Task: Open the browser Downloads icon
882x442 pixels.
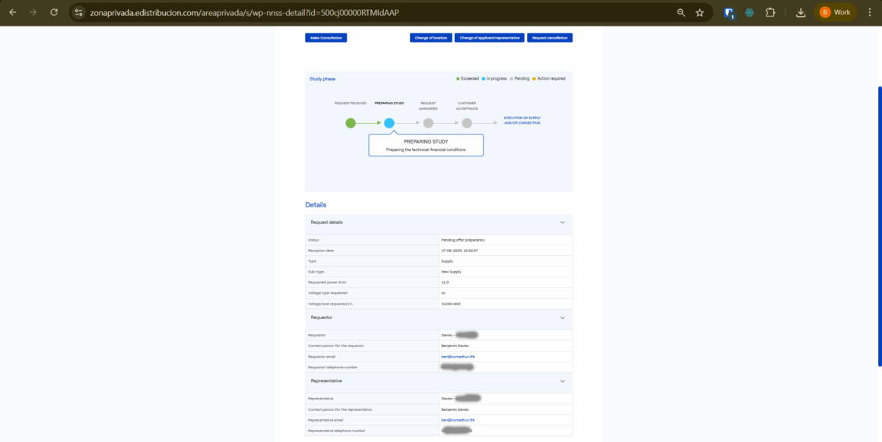Action: click(801, 12)
